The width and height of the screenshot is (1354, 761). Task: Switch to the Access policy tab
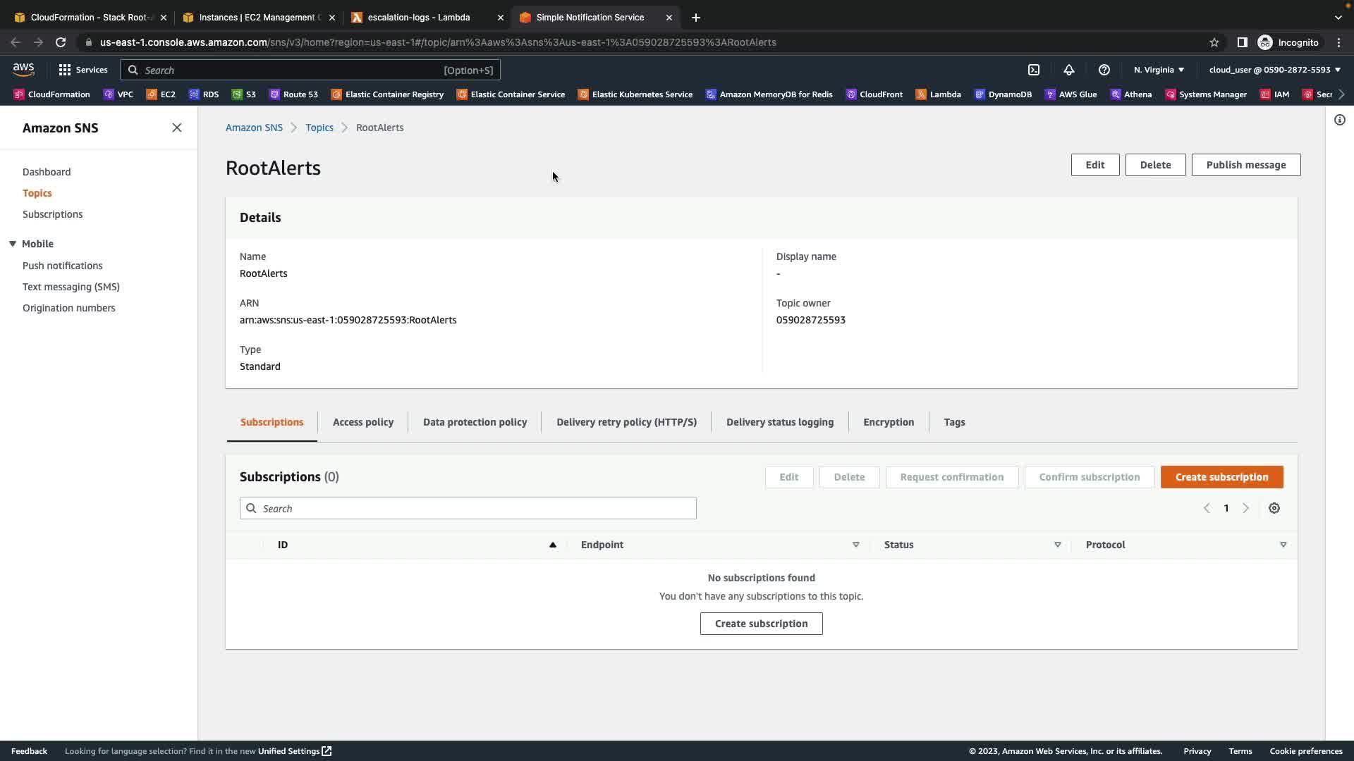[x=363, y=422]
